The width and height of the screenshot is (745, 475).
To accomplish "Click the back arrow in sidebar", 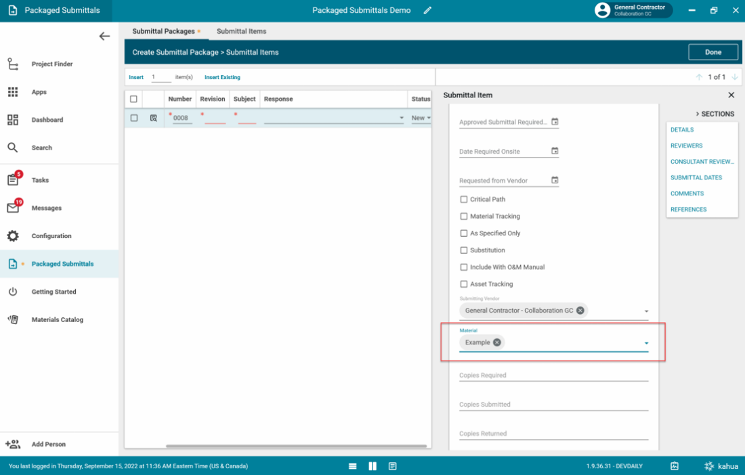I will pyautogui.click(x=104, y=37).
